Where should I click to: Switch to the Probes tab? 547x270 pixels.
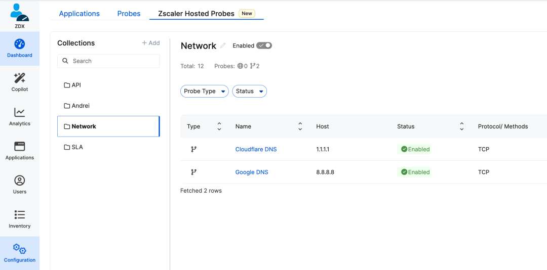pyautogui.click(x=129, y=14)
